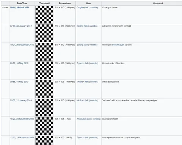
Task: Open the 07:09, 30 January 2012 revision
Action: (21, 26)
